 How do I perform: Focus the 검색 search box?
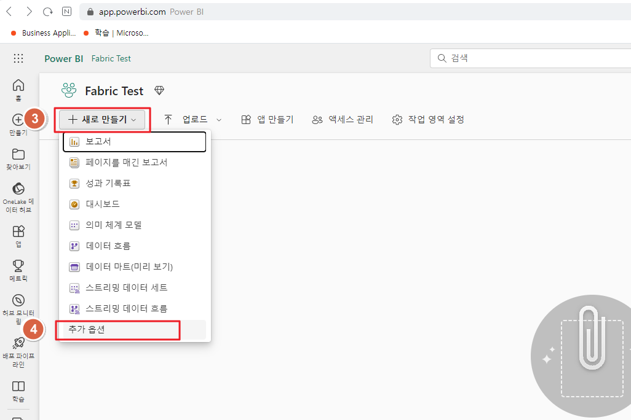point(530,58)
